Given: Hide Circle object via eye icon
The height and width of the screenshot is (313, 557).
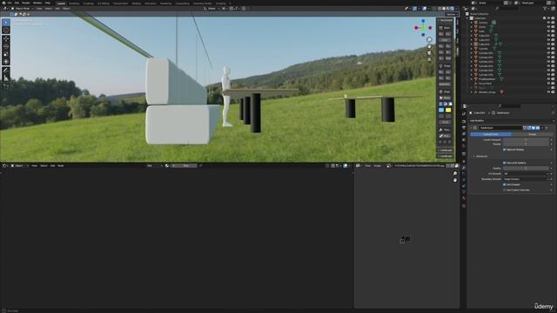Looking at the screenshot, I should tap(548, 27).
